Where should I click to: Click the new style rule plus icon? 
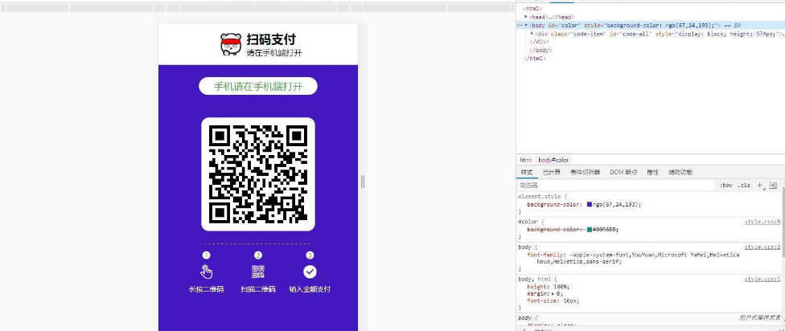pyautogui.click(x=759, y=185)
